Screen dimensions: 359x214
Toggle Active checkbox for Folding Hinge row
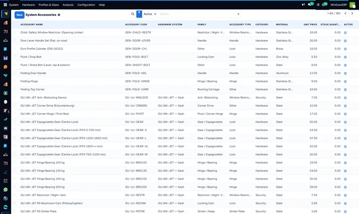pos(345,82)
